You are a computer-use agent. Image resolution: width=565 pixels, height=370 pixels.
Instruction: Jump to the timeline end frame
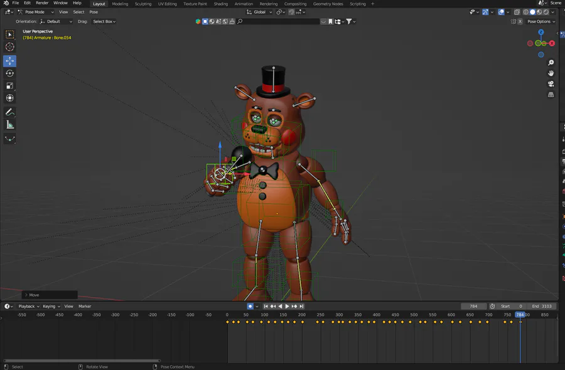tap(301, 306)
